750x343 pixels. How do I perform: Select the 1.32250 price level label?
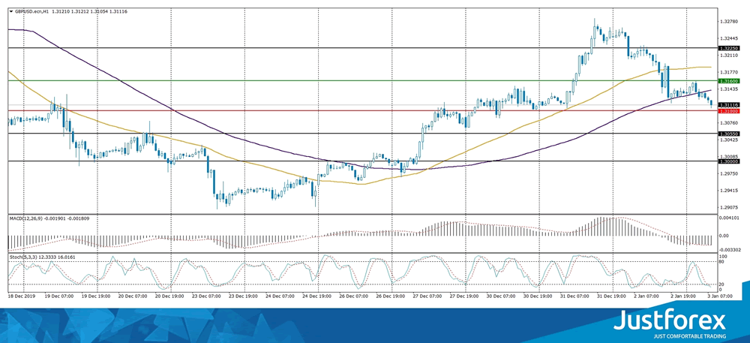pos(730,48)
